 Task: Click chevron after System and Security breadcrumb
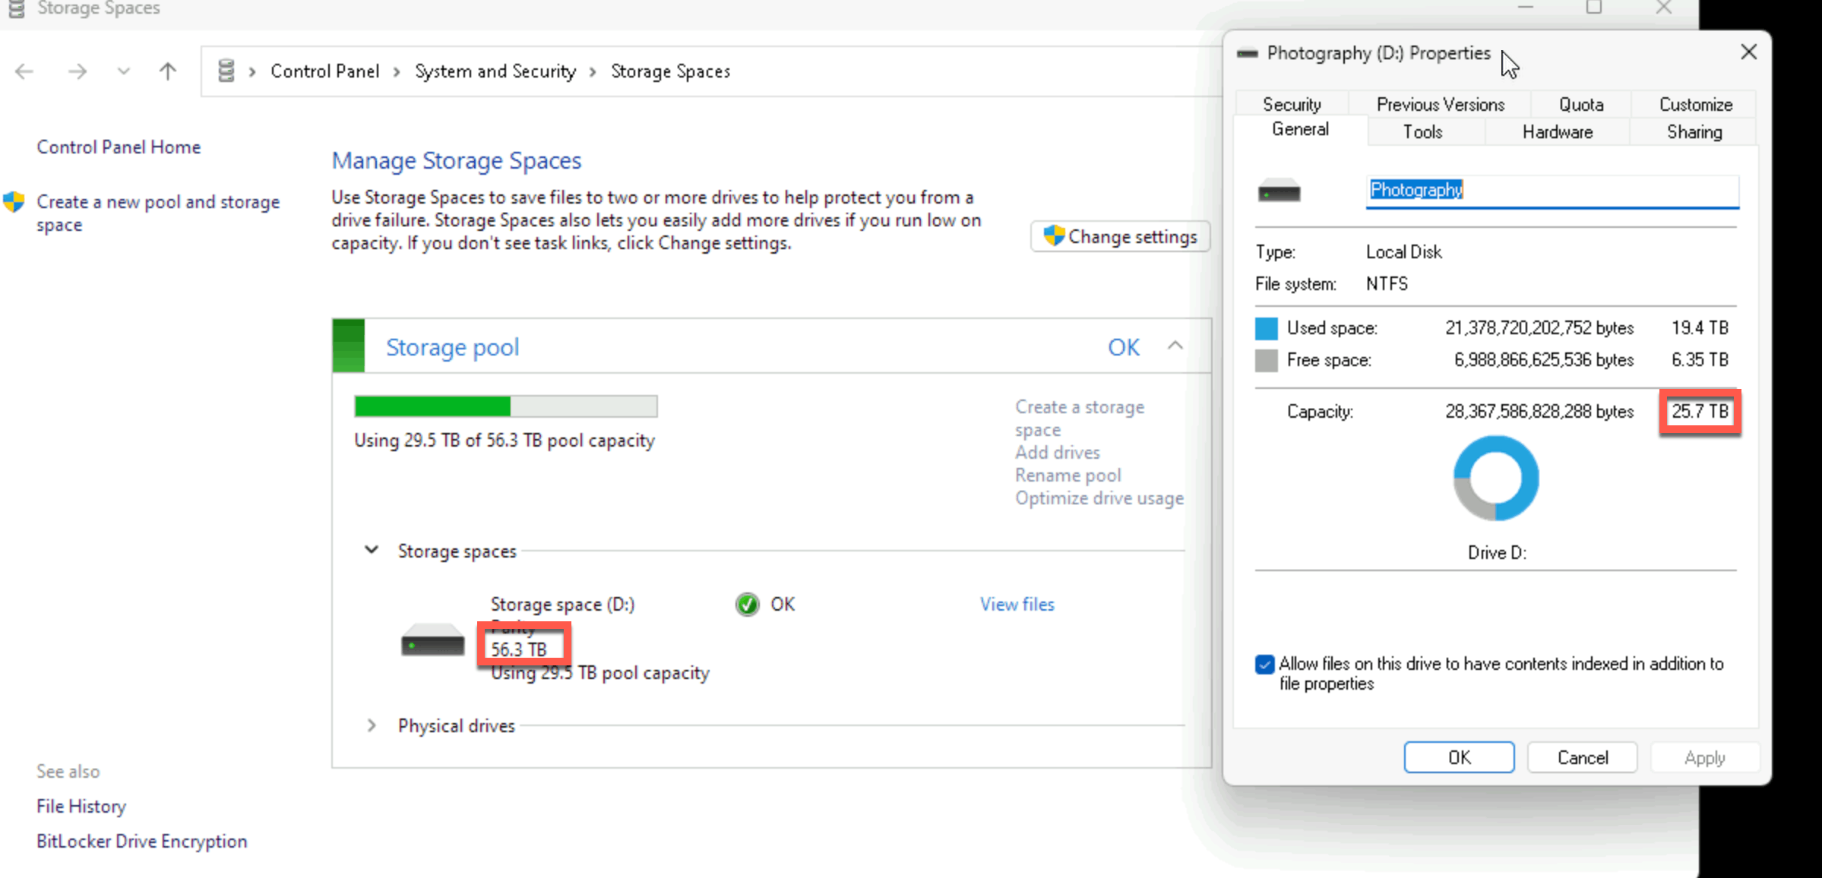[x=593, y=71]
